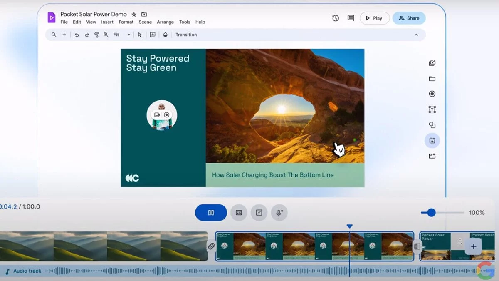Open the Scene menu
Screen dimensions: 499x281
145,22
